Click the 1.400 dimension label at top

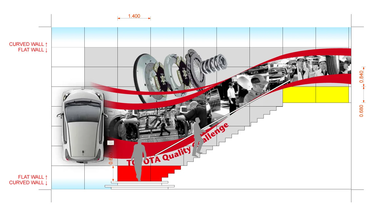134,16
